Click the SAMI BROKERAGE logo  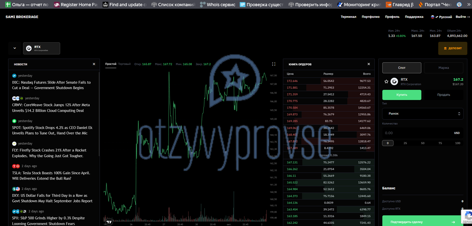point(22,17)
